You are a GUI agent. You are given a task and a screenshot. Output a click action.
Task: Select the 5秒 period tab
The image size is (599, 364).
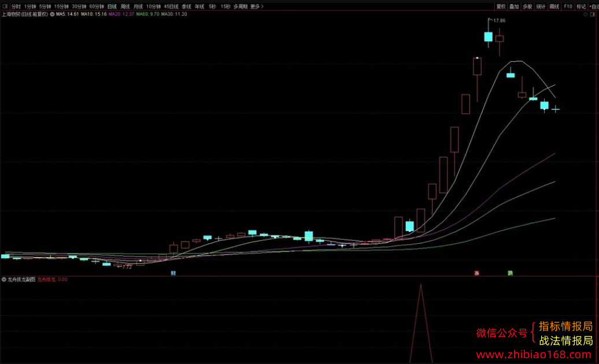click(x=212, y=6)
